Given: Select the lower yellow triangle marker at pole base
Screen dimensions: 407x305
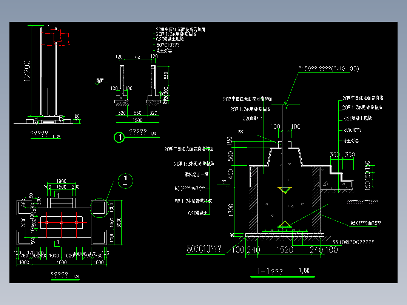Looking at the screenshot, I should tap(285, 224).
